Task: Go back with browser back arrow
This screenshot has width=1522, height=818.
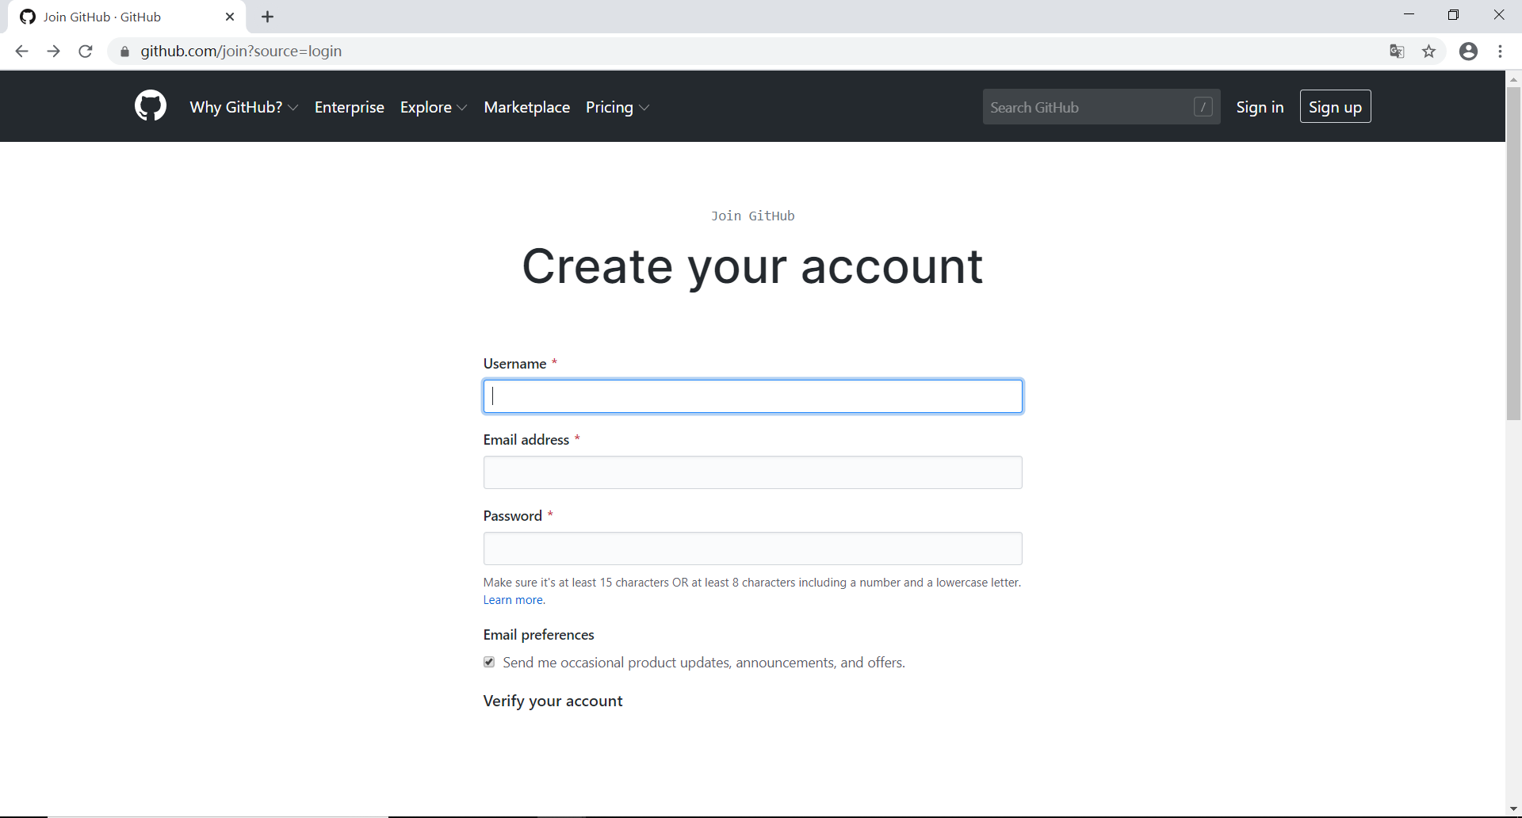Action: tap(21, 52)
